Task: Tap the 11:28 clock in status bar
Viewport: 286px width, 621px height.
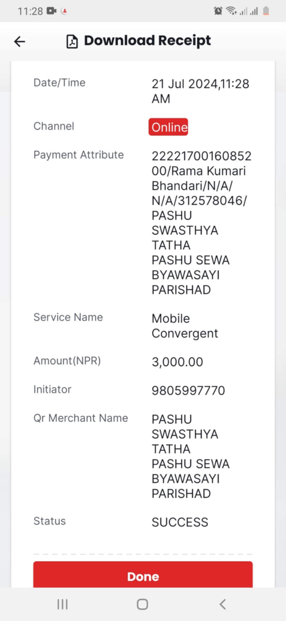Action: click(30, 11)
